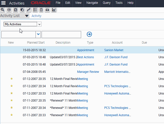Sort by the New column header
This screenshot has width=164, height=124.
[11, 43]
